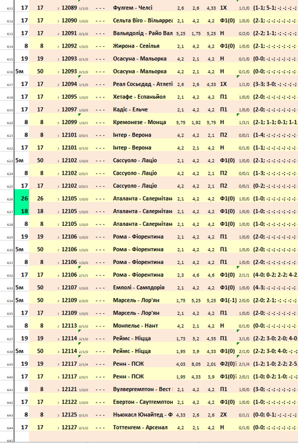Click the scores cell starting (4-3;
Viewport: 298px width, 443px height.
(275, 287)
